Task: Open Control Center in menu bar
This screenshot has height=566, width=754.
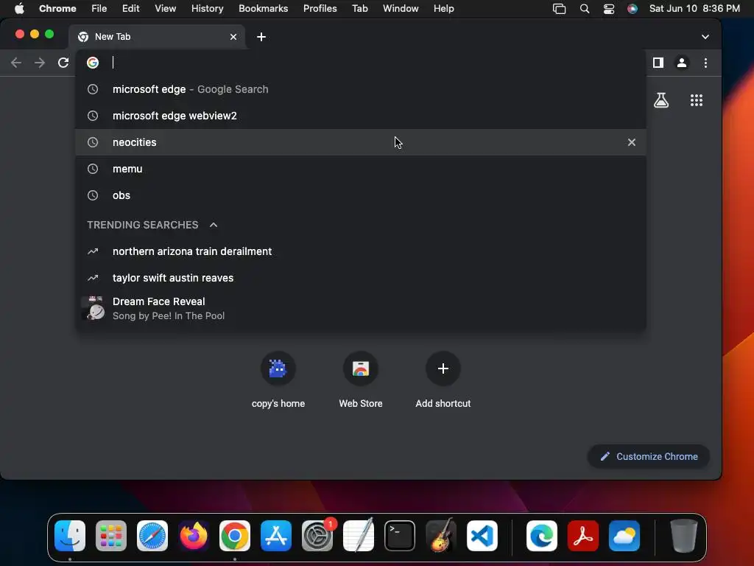Action: pyautogui.click(x=609, y=8)
